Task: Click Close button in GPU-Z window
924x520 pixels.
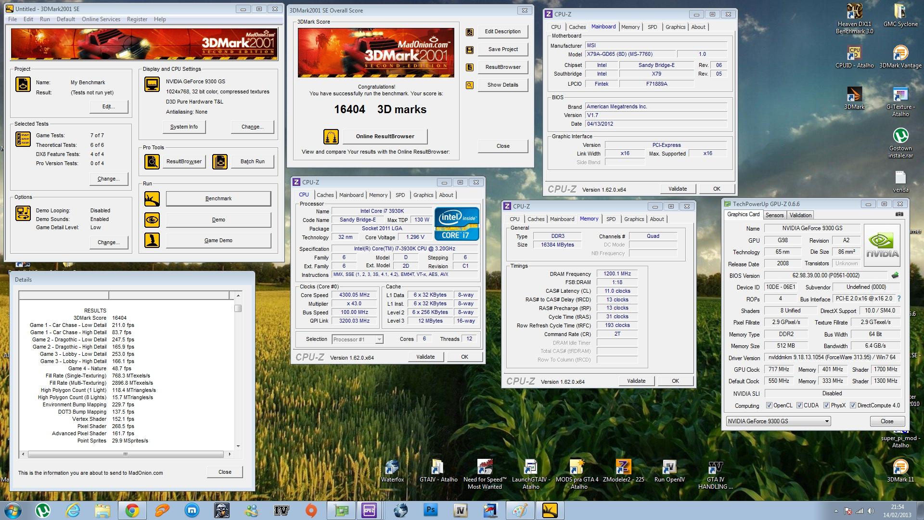Action: coord(887,421)
